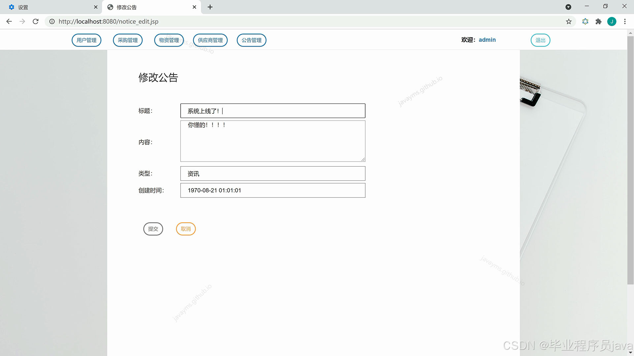Open the green shield extension icon
The height and width of the screenshot is (356, 634).
(585, 21)
